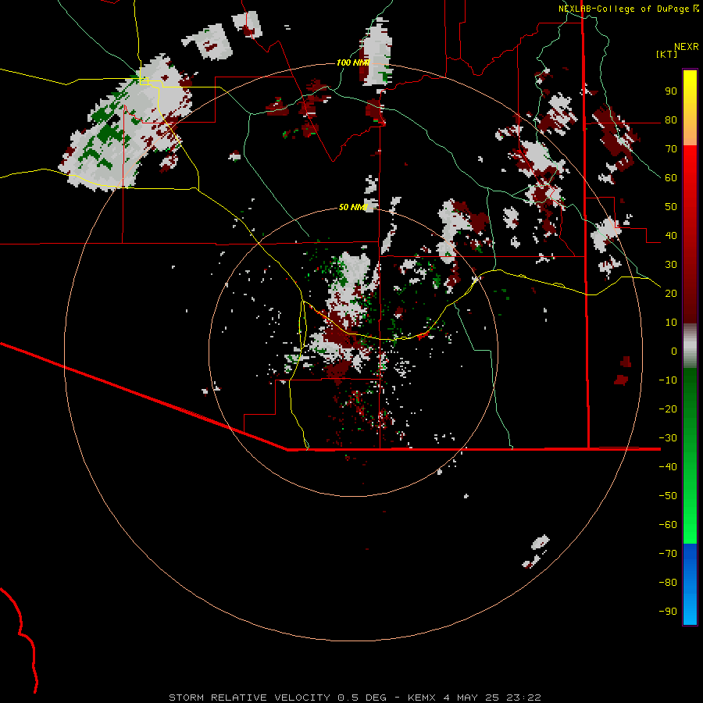Click the NEXR label above the scale
The height and width of the screenshot is (703, 703).
tap(686, 47)
